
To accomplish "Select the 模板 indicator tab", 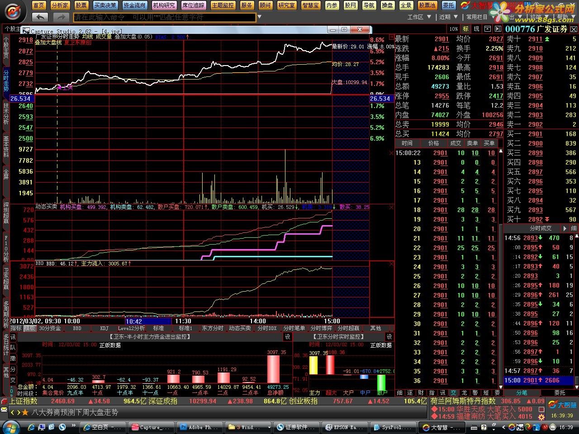I will pyautogui.click(x=30, y=328).
